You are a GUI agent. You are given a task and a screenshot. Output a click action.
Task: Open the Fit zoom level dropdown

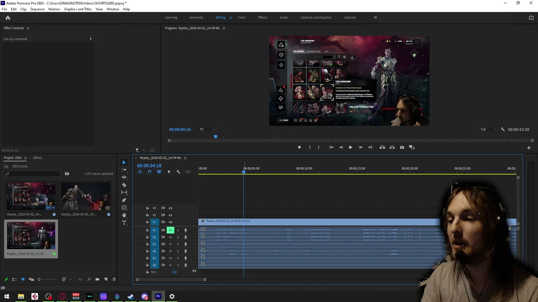click(208, 129)
